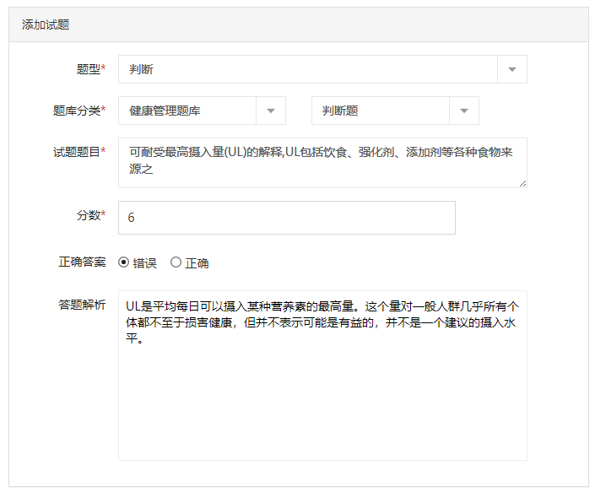The height and width of the screenshot is (492, 595).
Task: Click the 答题解析 field label
Action: click(x=82, y=305)
